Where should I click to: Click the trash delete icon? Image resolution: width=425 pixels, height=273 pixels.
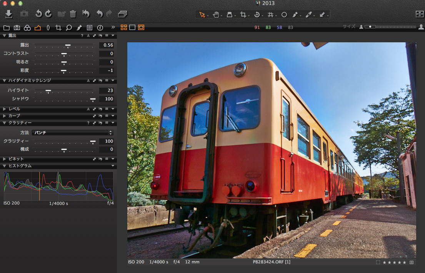73,14
